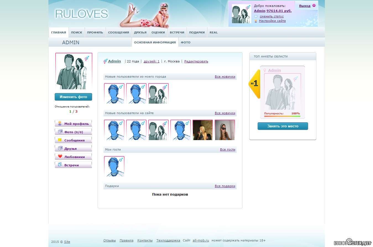Image resolution: width=373 pixels, height=247 pixels.
Task: Click the guest avatar under Мои гости
Action: click(114, 166)
